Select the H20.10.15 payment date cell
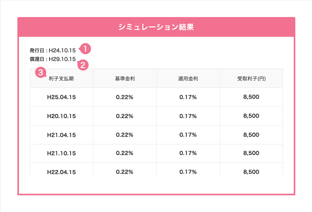Image resolution: width=312 pixels, height=212 pixels. 61,116
